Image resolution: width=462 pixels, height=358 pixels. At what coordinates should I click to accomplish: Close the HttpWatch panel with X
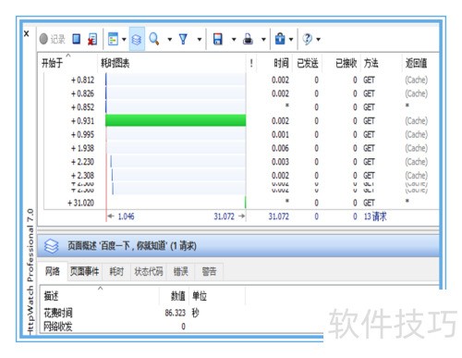click(27, 33)
